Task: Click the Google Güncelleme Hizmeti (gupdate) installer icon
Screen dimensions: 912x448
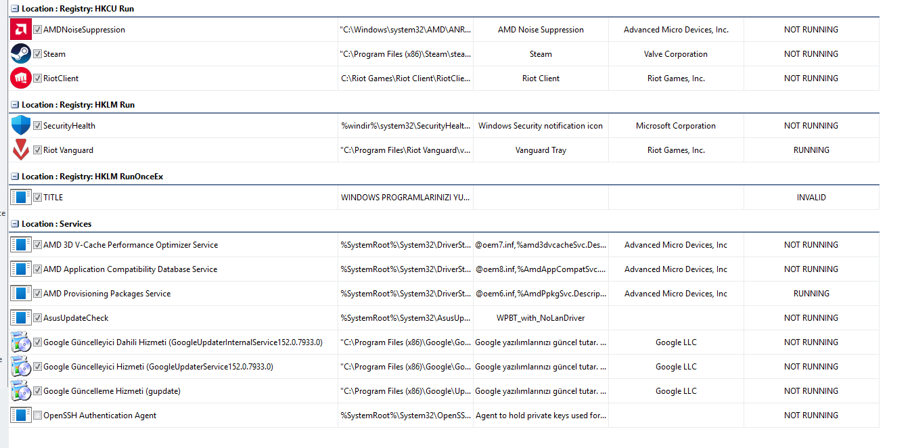Action: click(x=21, y=391)
